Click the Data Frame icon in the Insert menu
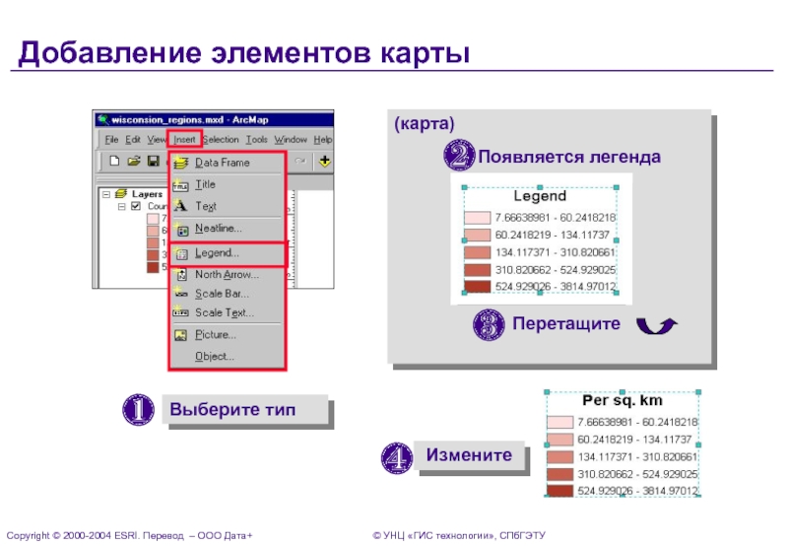The width and height of the screenshot is (788, 546). pos(180,163)
